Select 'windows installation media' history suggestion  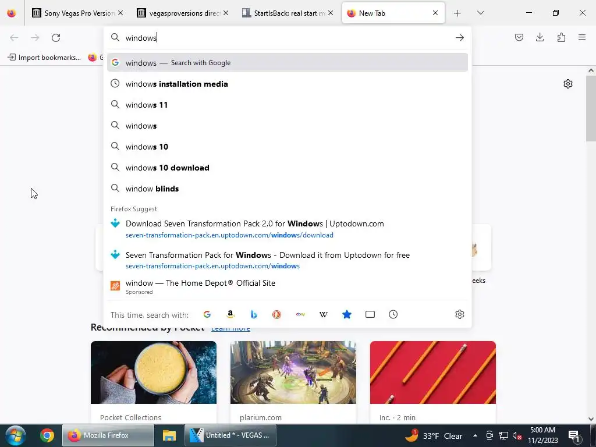pyautogui.click(x=288, y=84)
